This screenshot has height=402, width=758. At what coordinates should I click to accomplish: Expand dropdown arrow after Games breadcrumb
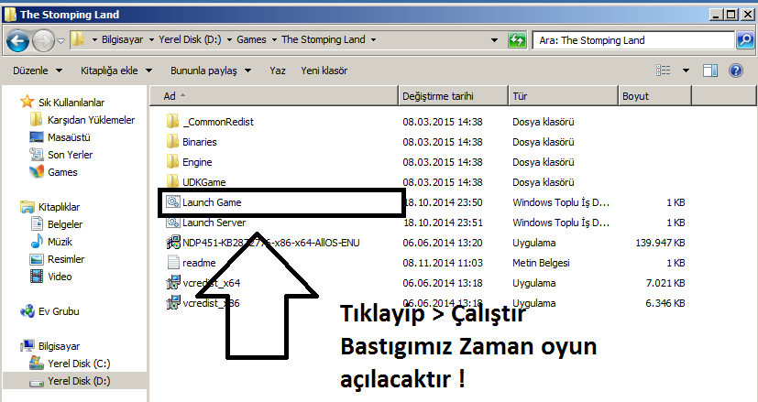(274, 40)
